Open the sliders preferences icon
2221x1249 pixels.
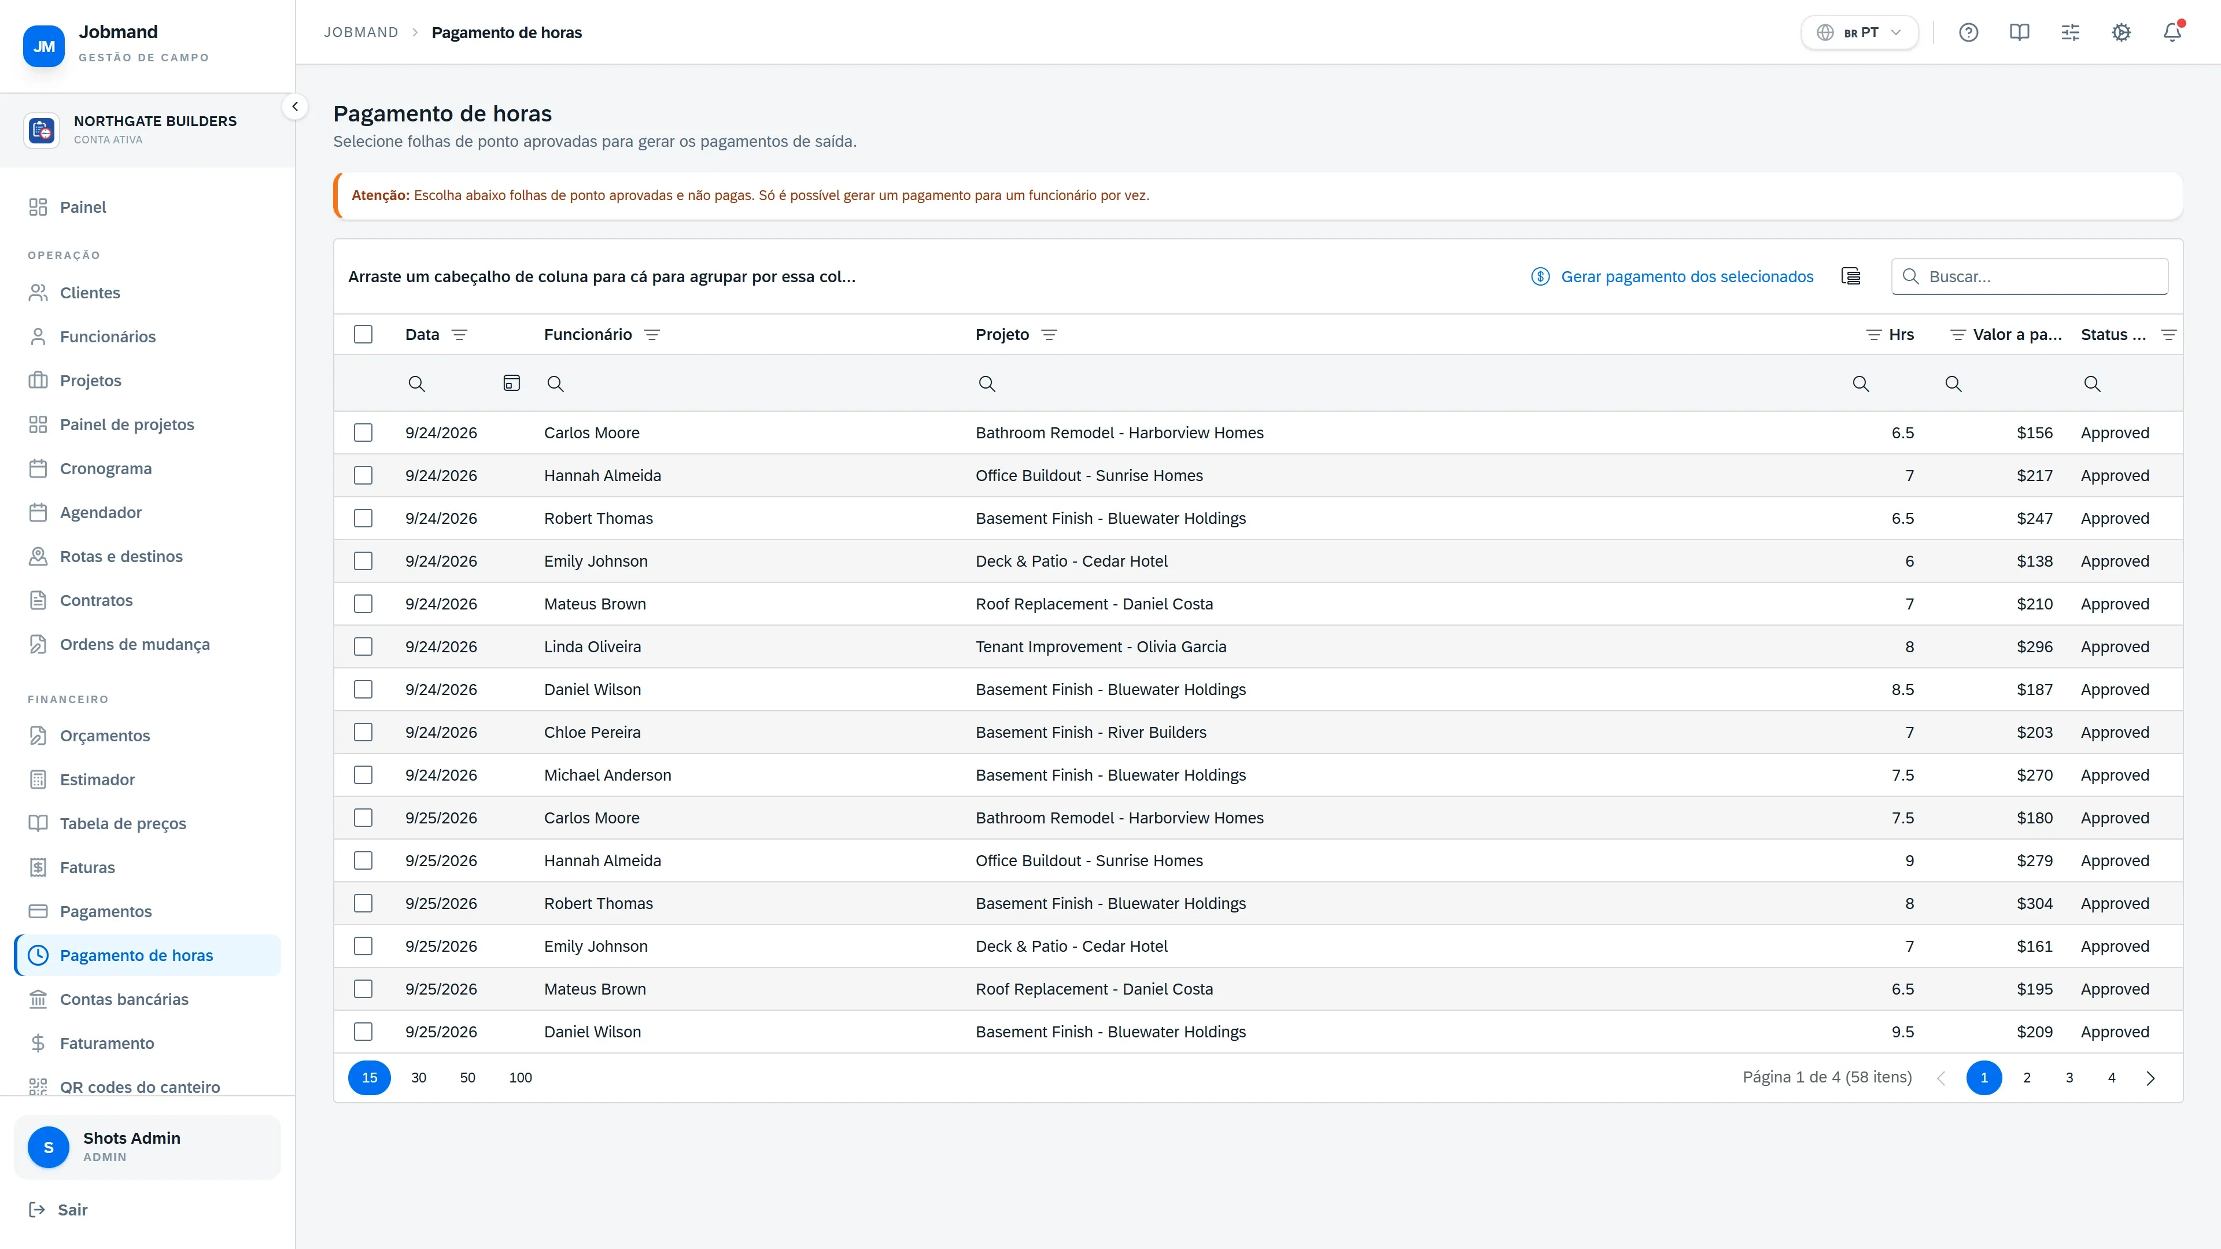[2070, 33]
